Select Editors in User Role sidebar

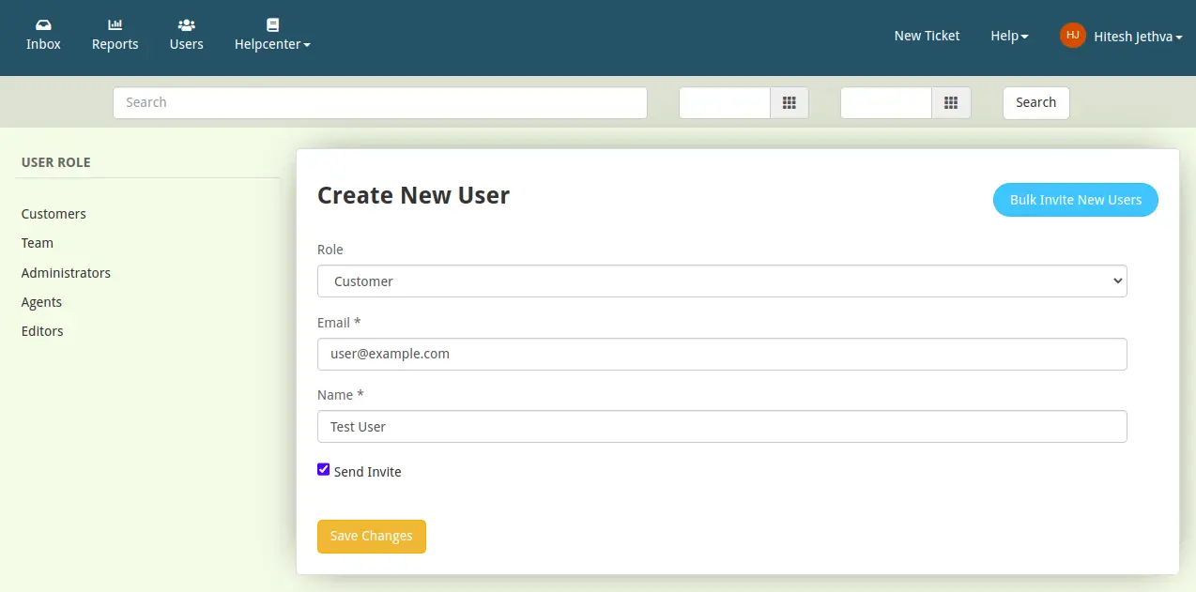(x=42, y=331)
